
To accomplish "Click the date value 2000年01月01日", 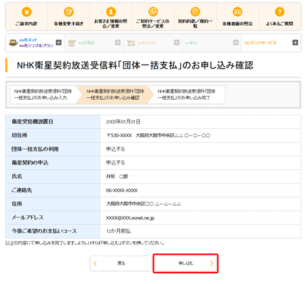I will point(123,122).
